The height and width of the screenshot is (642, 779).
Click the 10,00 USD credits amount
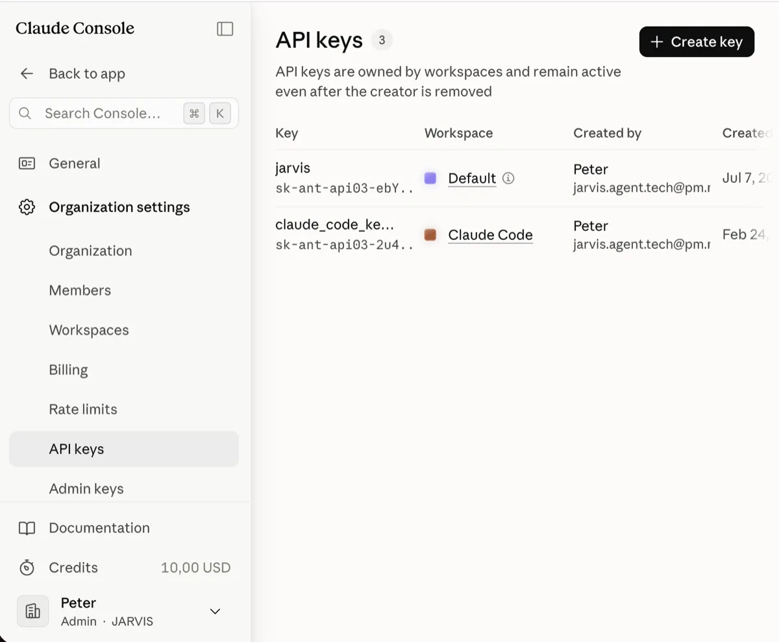pos(195,567)
